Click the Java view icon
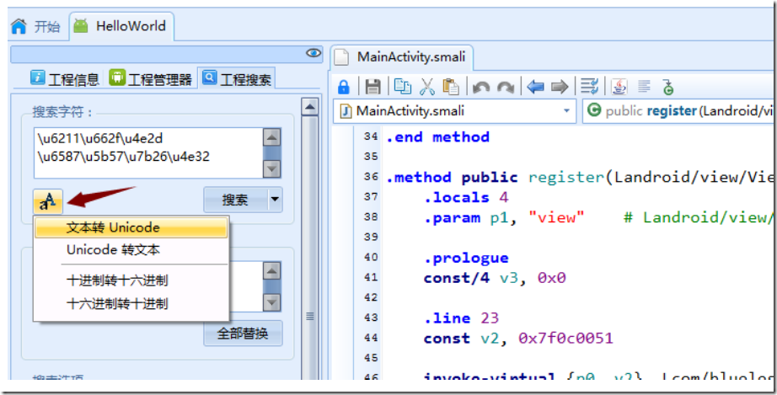Screen dimensions: 777x395 click(x=619, y=87)
